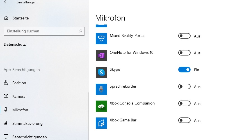
Task: Click the Skype label text
Action: (x=115, y=70)
